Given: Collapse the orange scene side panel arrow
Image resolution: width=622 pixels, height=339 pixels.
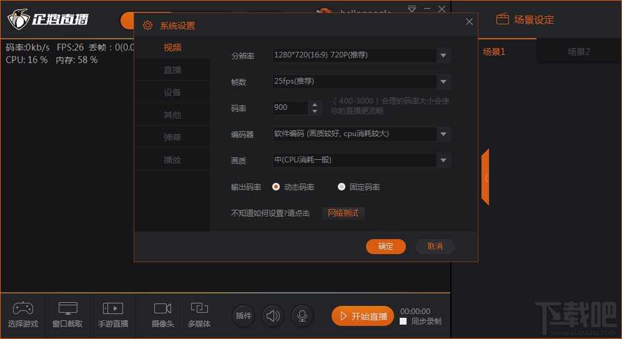Looking at the screenshot, I should (485, 177).
